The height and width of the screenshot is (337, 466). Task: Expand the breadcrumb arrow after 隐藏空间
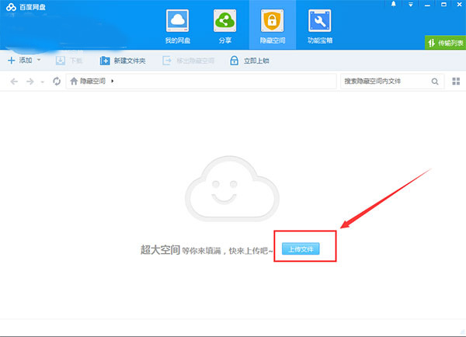pos(113,81)
